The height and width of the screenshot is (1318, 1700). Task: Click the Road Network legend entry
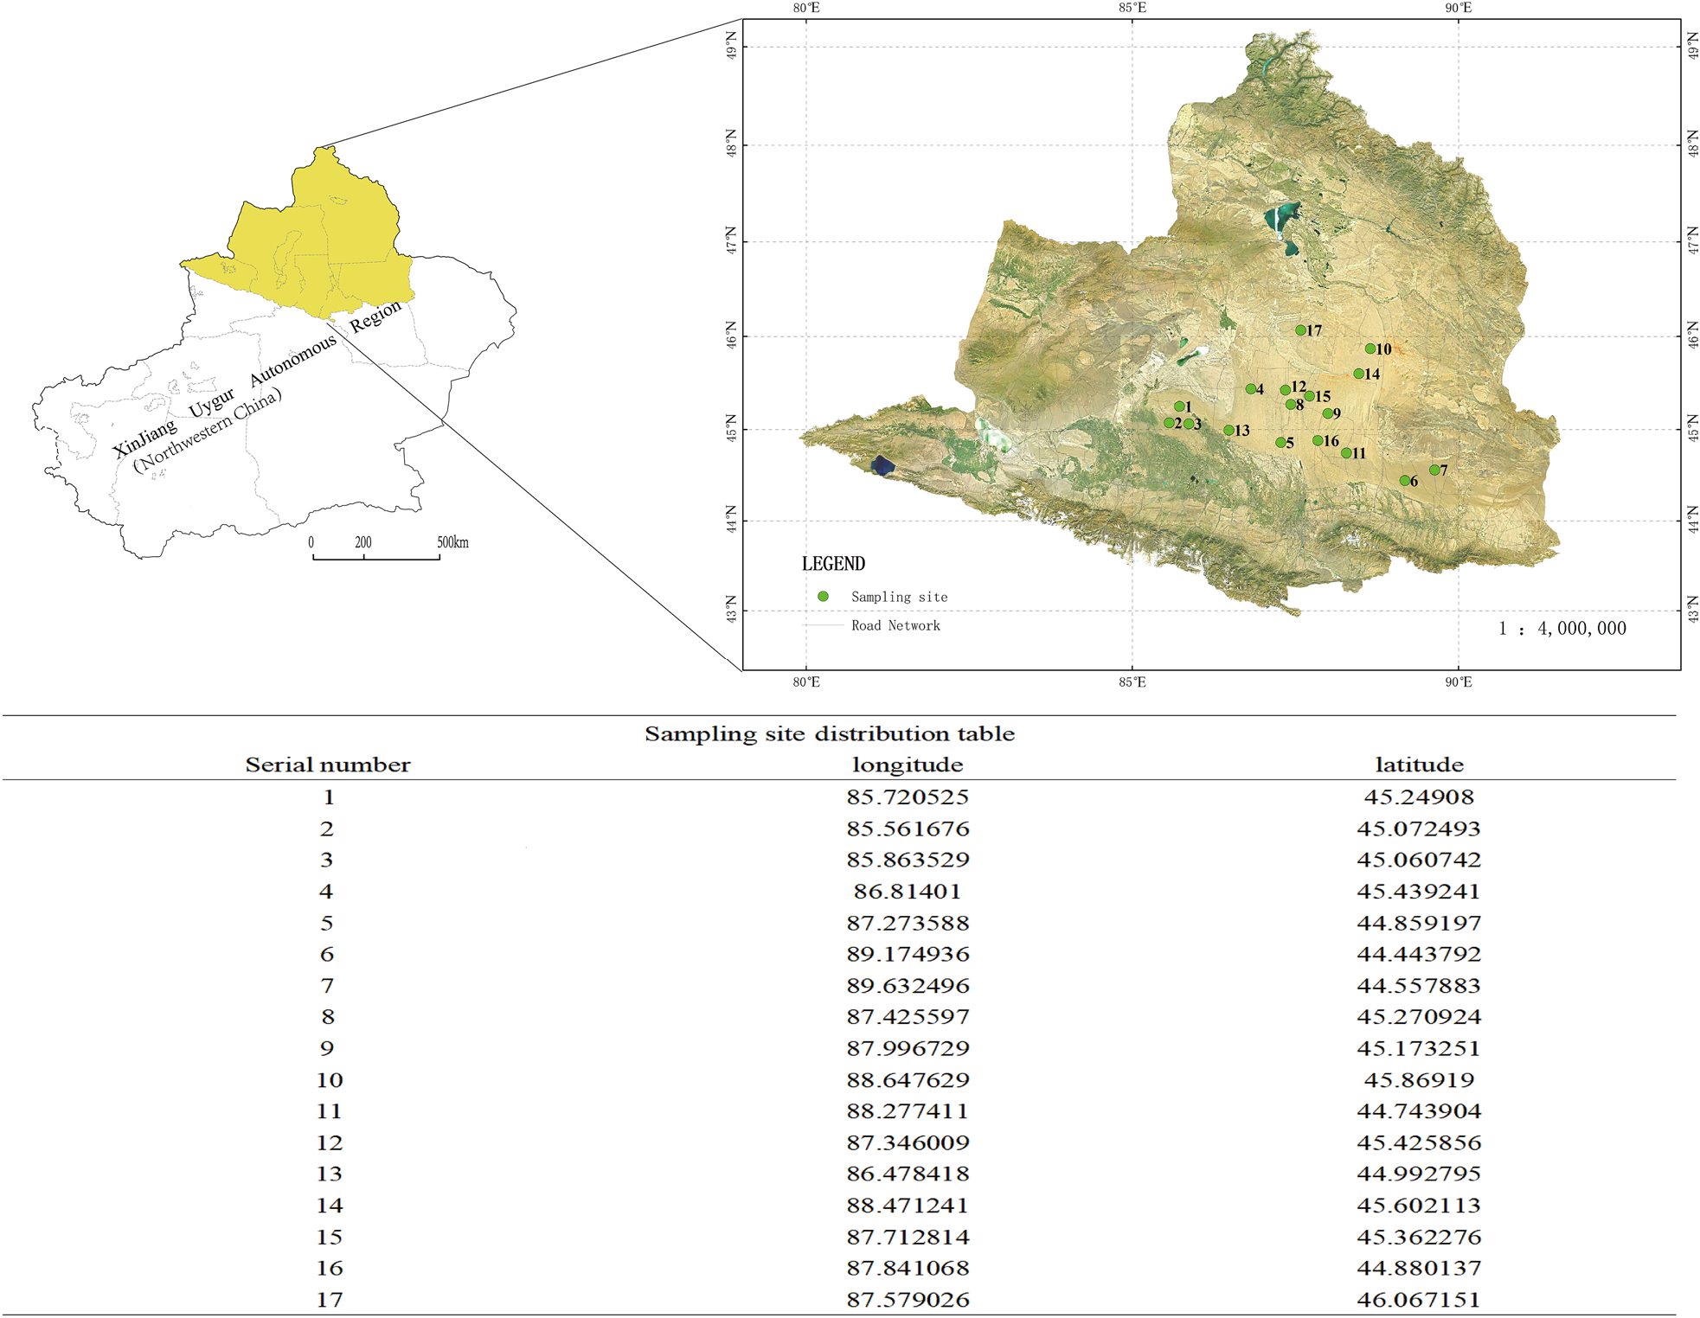pyautogui.click(x=895, y=625)
